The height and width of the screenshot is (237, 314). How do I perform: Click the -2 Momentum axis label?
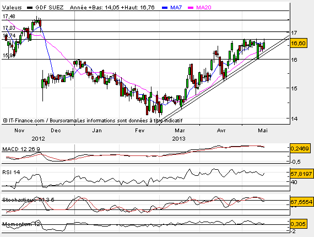293,231
